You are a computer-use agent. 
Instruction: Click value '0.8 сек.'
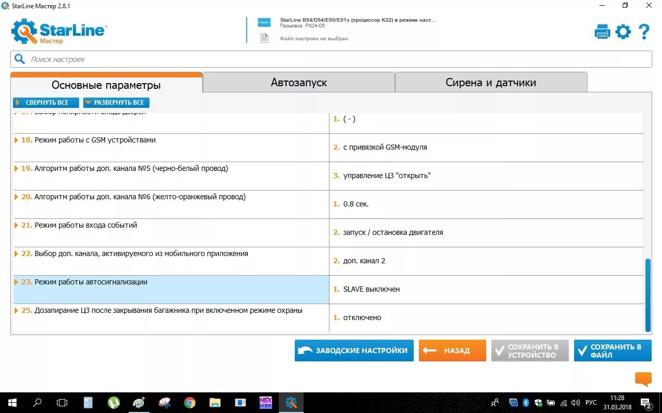coord(356,204)
